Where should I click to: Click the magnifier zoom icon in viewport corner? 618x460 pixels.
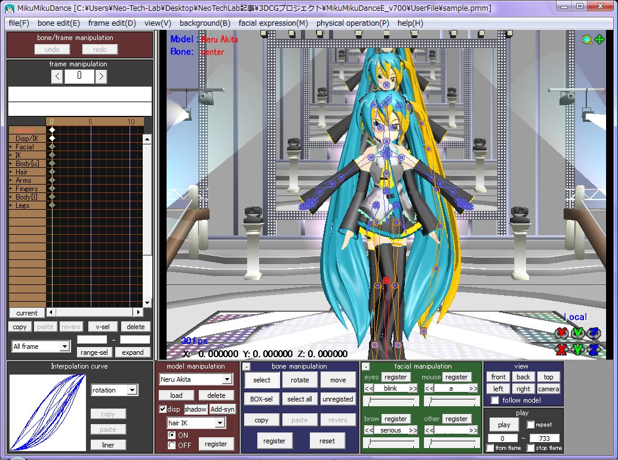pos(587,39)
